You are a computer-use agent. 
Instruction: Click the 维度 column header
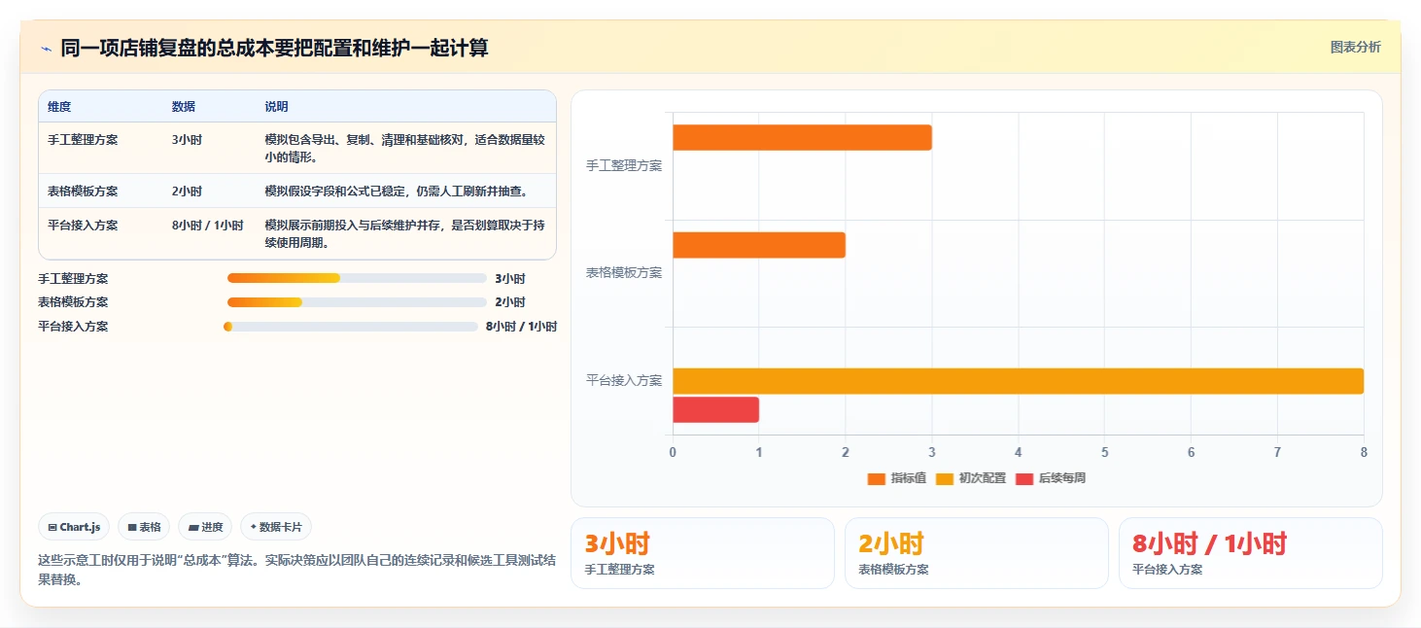[x=59, y=107]
